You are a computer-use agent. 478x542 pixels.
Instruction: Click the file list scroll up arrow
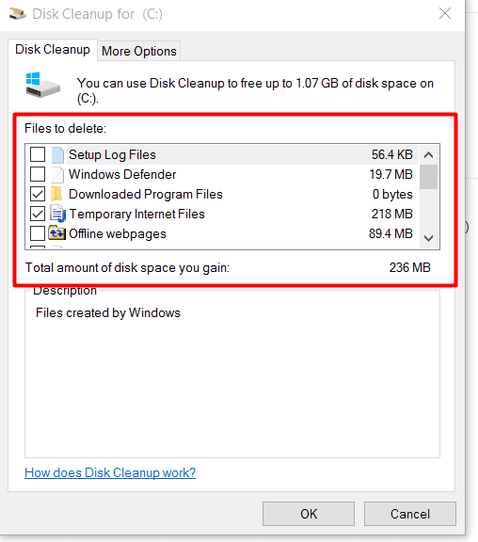pos(429,155)
